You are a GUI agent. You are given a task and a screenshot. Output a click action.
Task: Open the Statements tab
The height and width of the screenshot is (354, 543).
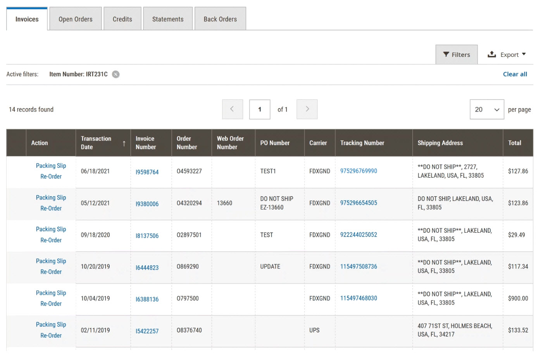(x=167, y=19)
